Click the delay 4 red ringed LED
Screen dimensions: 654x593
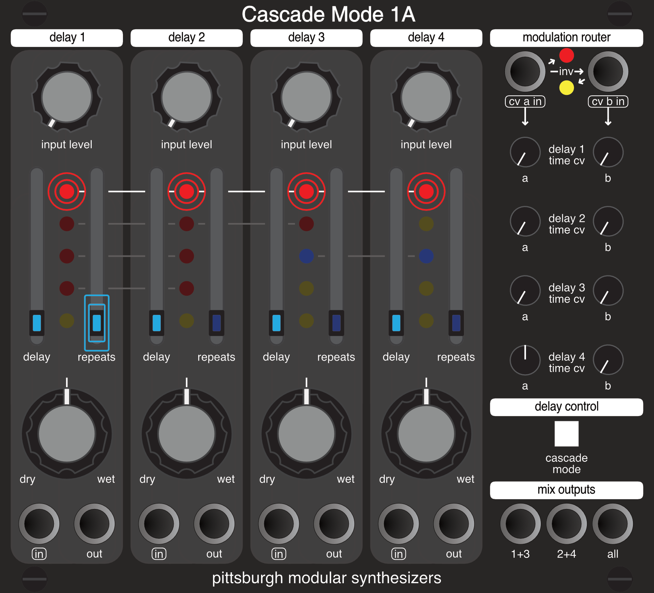[x=426, y=191]
